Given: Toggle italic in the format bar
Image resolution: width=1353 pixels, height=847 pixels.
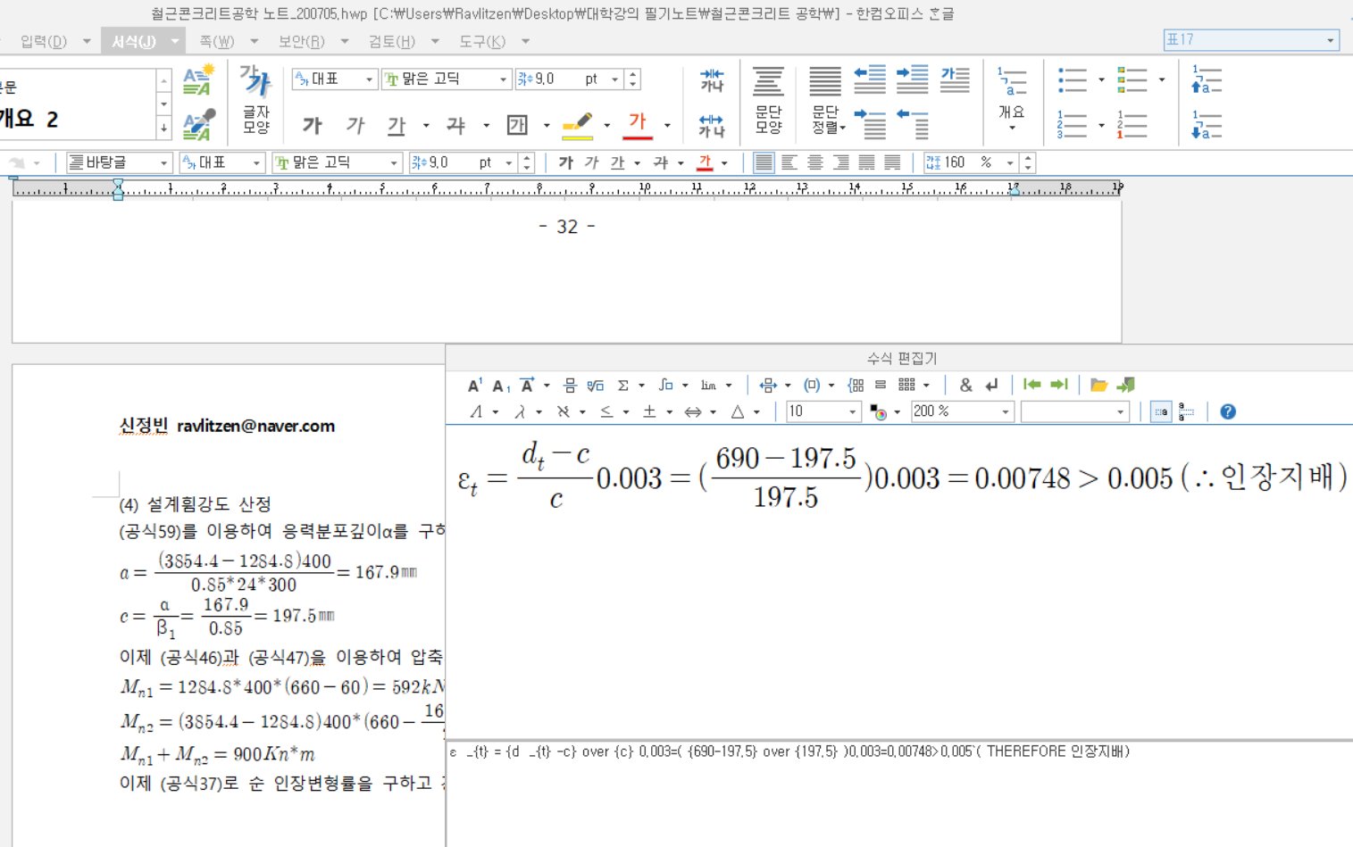Looking at the screenshot, I should tap(591, 162).
